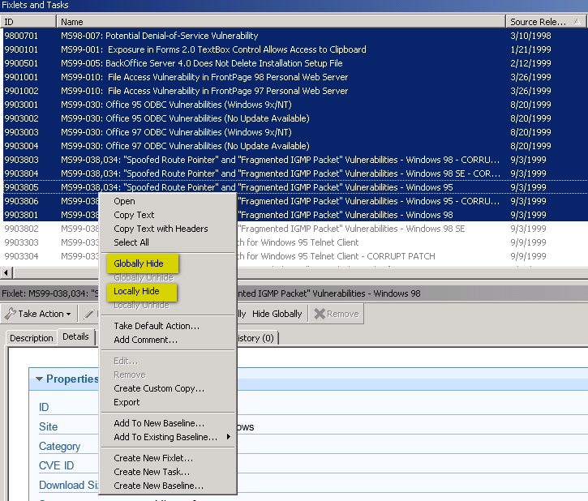Select row 9901001 FrontPage 98 Personal Web Server
This screenshot has width=588, height=501.
(294, 77)
